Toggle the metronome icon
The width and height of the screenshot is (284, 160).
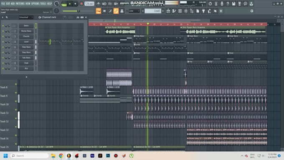(98, 4)
